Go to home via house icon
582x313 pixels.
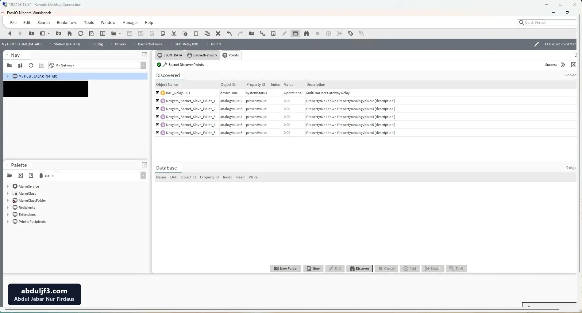70,33
